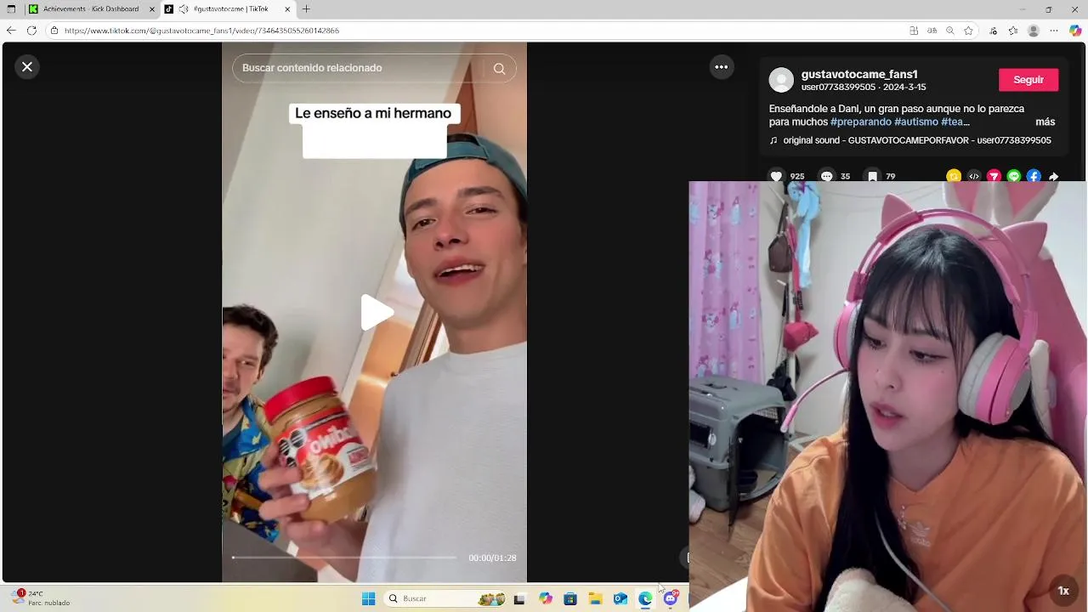Switch to Edge on the taskbar
The image size is (1088, 612).
[x=645, y=599]
